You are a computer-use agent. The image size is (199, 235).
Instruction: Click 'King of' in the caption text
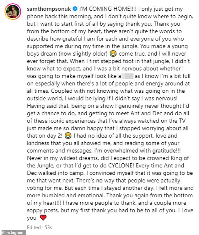(x=180, y=158)
